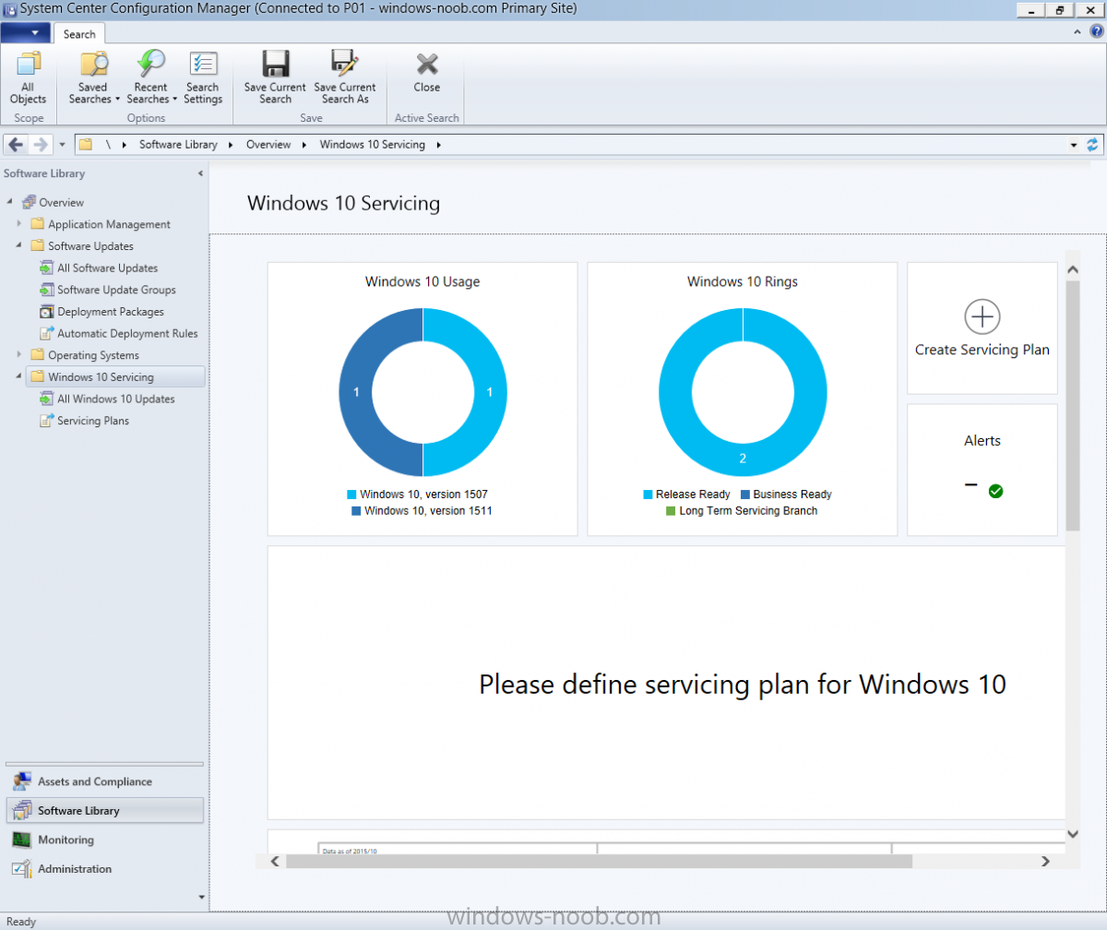Click the light blue 1507 donut segment
The width and height of the screenshot is (1107, 930).
(489, 392)
